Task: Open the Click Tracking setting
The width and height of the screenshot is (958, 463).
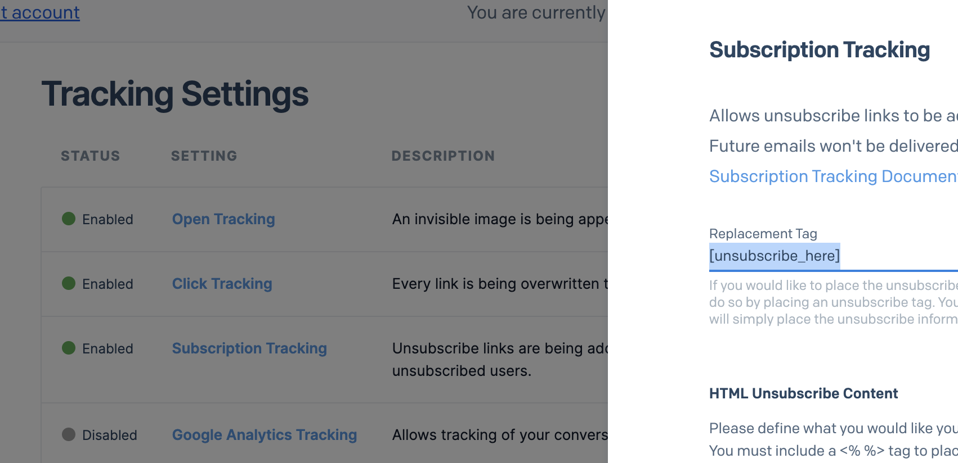Action: click(222, 284)
